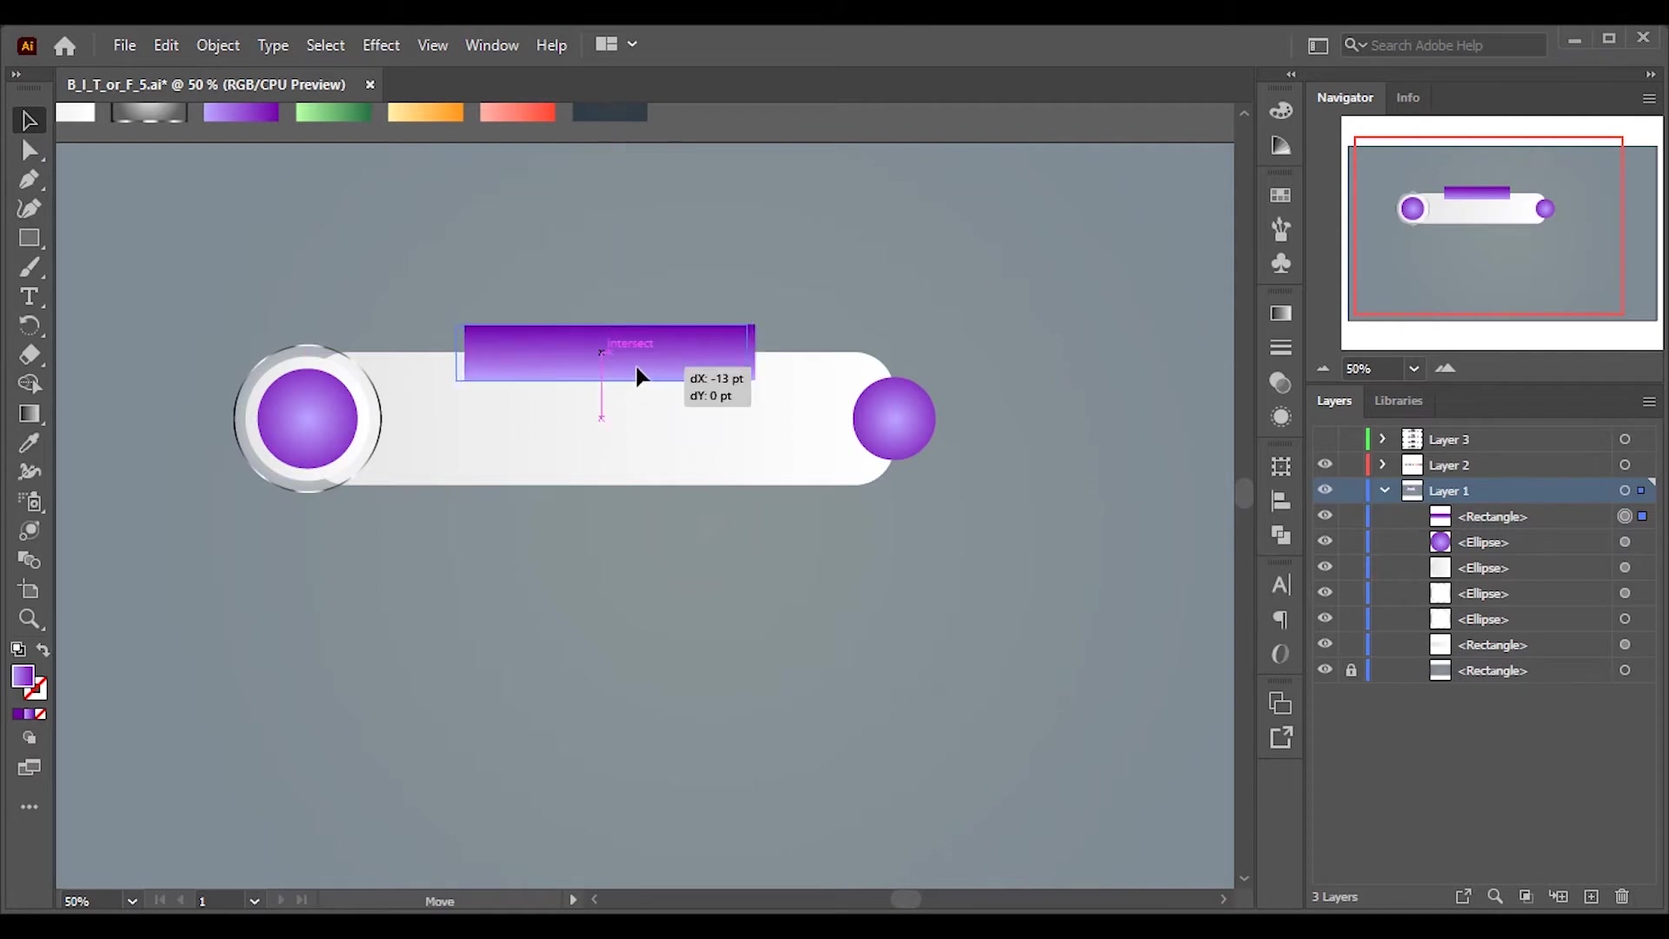Screen dimensions: 1669x939
Task: Pick the Eyedropper tool
Action: coord(29,443)
